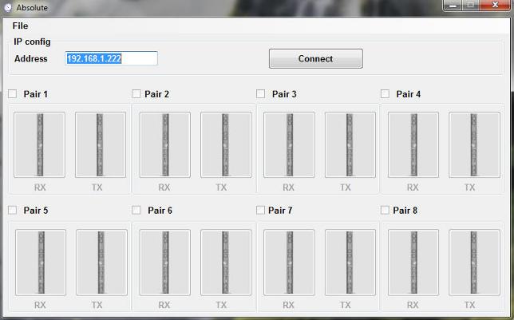
Task: Select the Pair 2 RX device icon
Action: [164, 144]
